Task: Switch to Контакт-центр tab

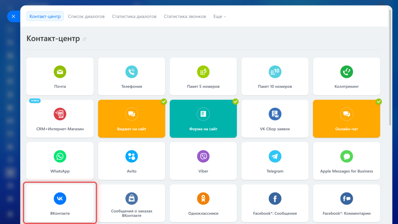Action: [45, 16]
